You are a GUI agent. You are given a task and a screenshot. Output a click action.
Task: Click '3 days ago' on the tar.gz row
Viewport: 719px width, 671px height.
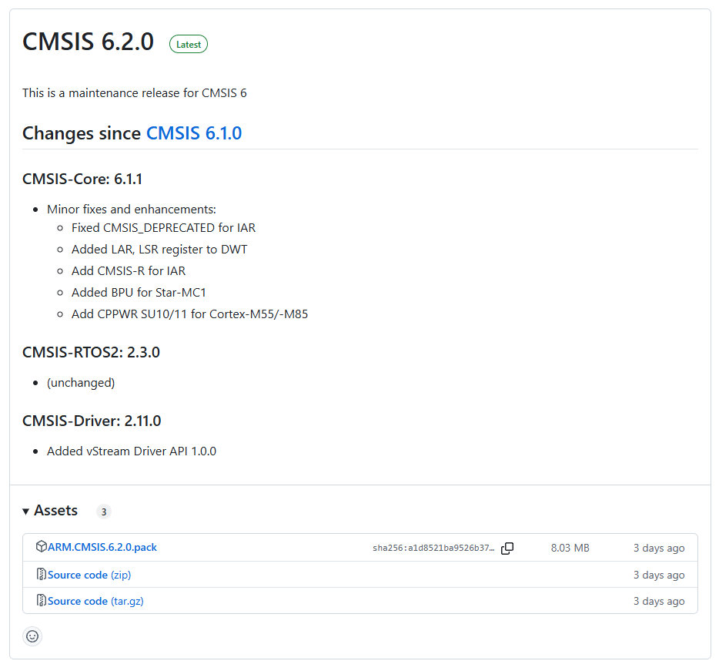(x=659, y=601)
